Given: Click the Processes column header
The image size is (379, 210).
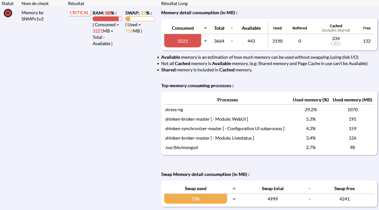Looking at the screenshot, I should coord(227,100).
